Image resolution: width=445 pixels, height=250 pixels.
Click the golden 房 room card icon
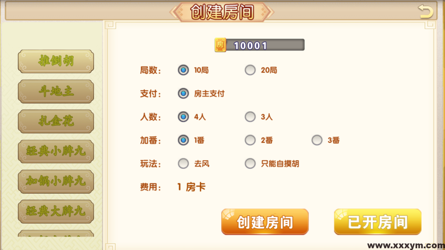pos(220,44)
